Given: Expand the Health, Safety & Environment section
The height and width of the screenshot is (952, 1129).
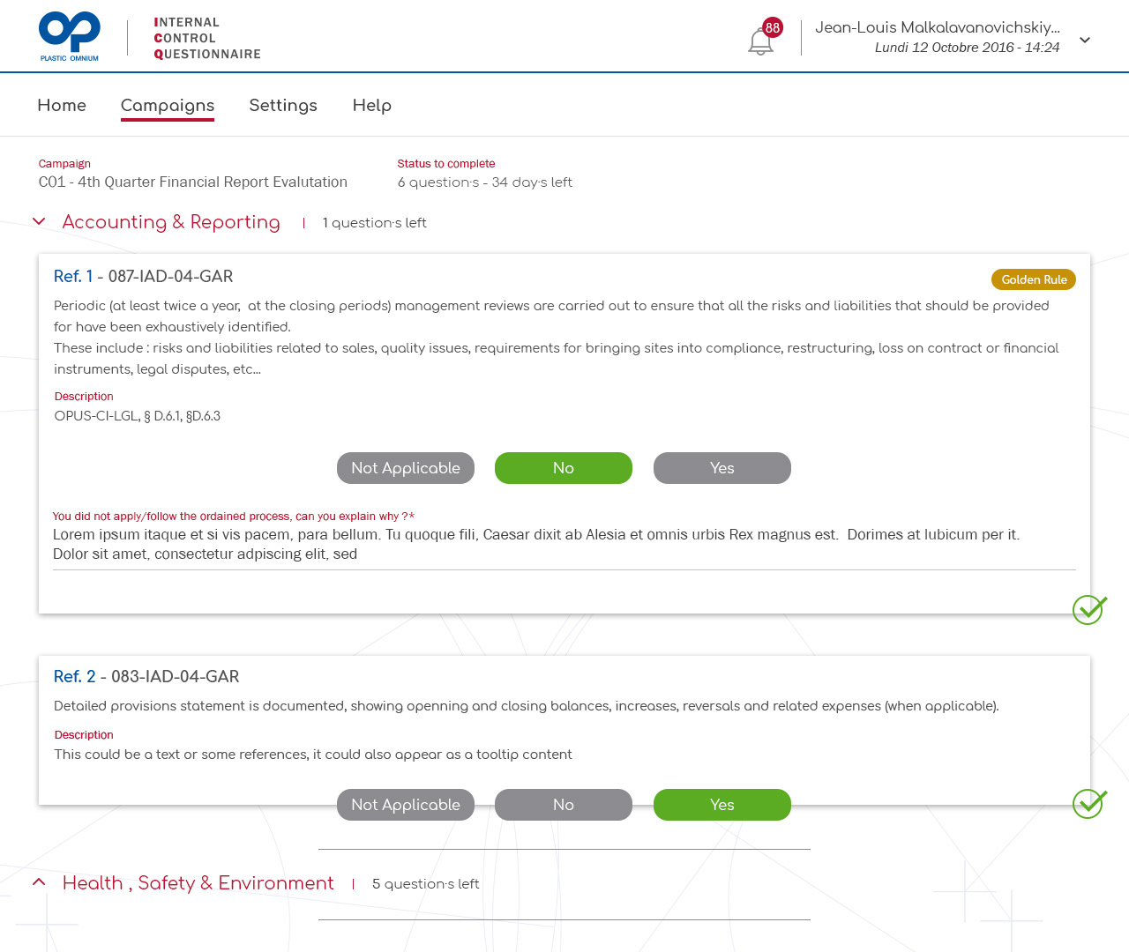Looking at the screenshot, I should click(x=39, y=882).
